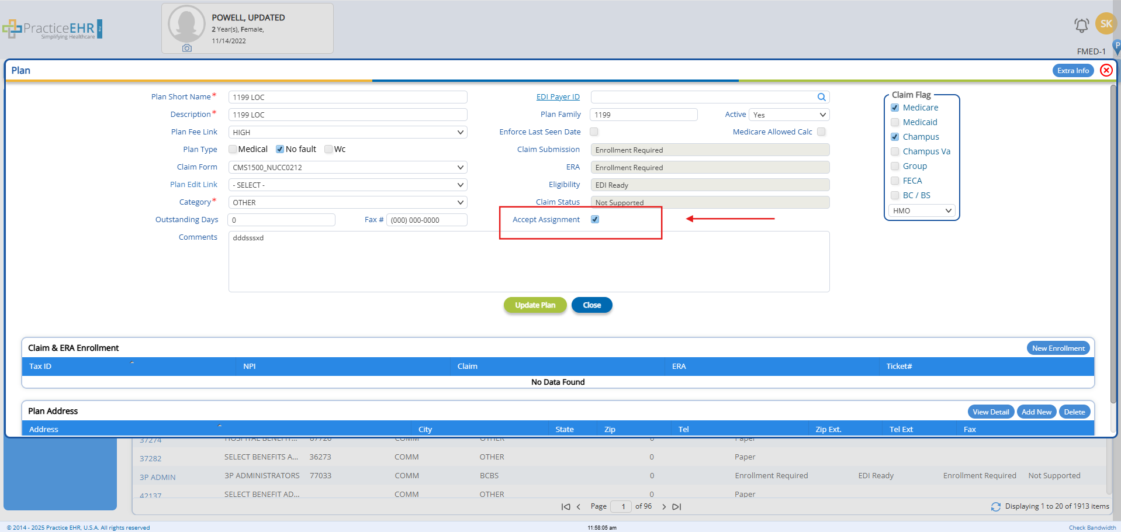
Task: Click the New Enrollment button
Action: point(1058,348)
